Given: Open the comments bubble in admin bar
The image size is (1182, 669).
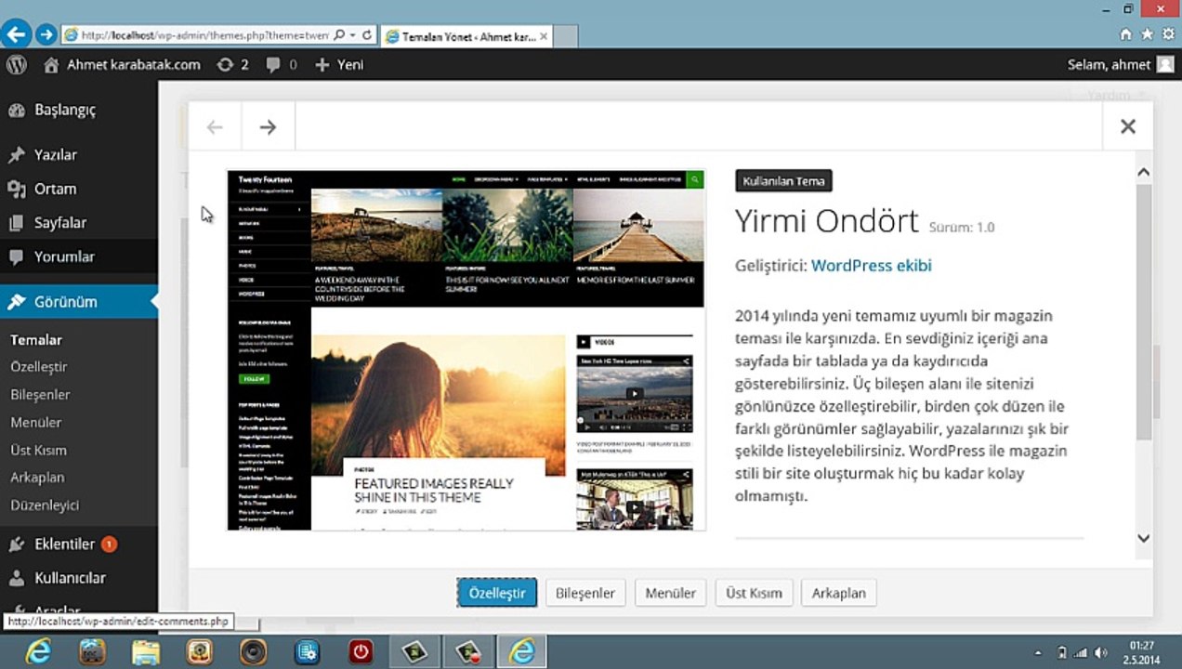Looking at the screenshot, I should (x=282, y=64).
